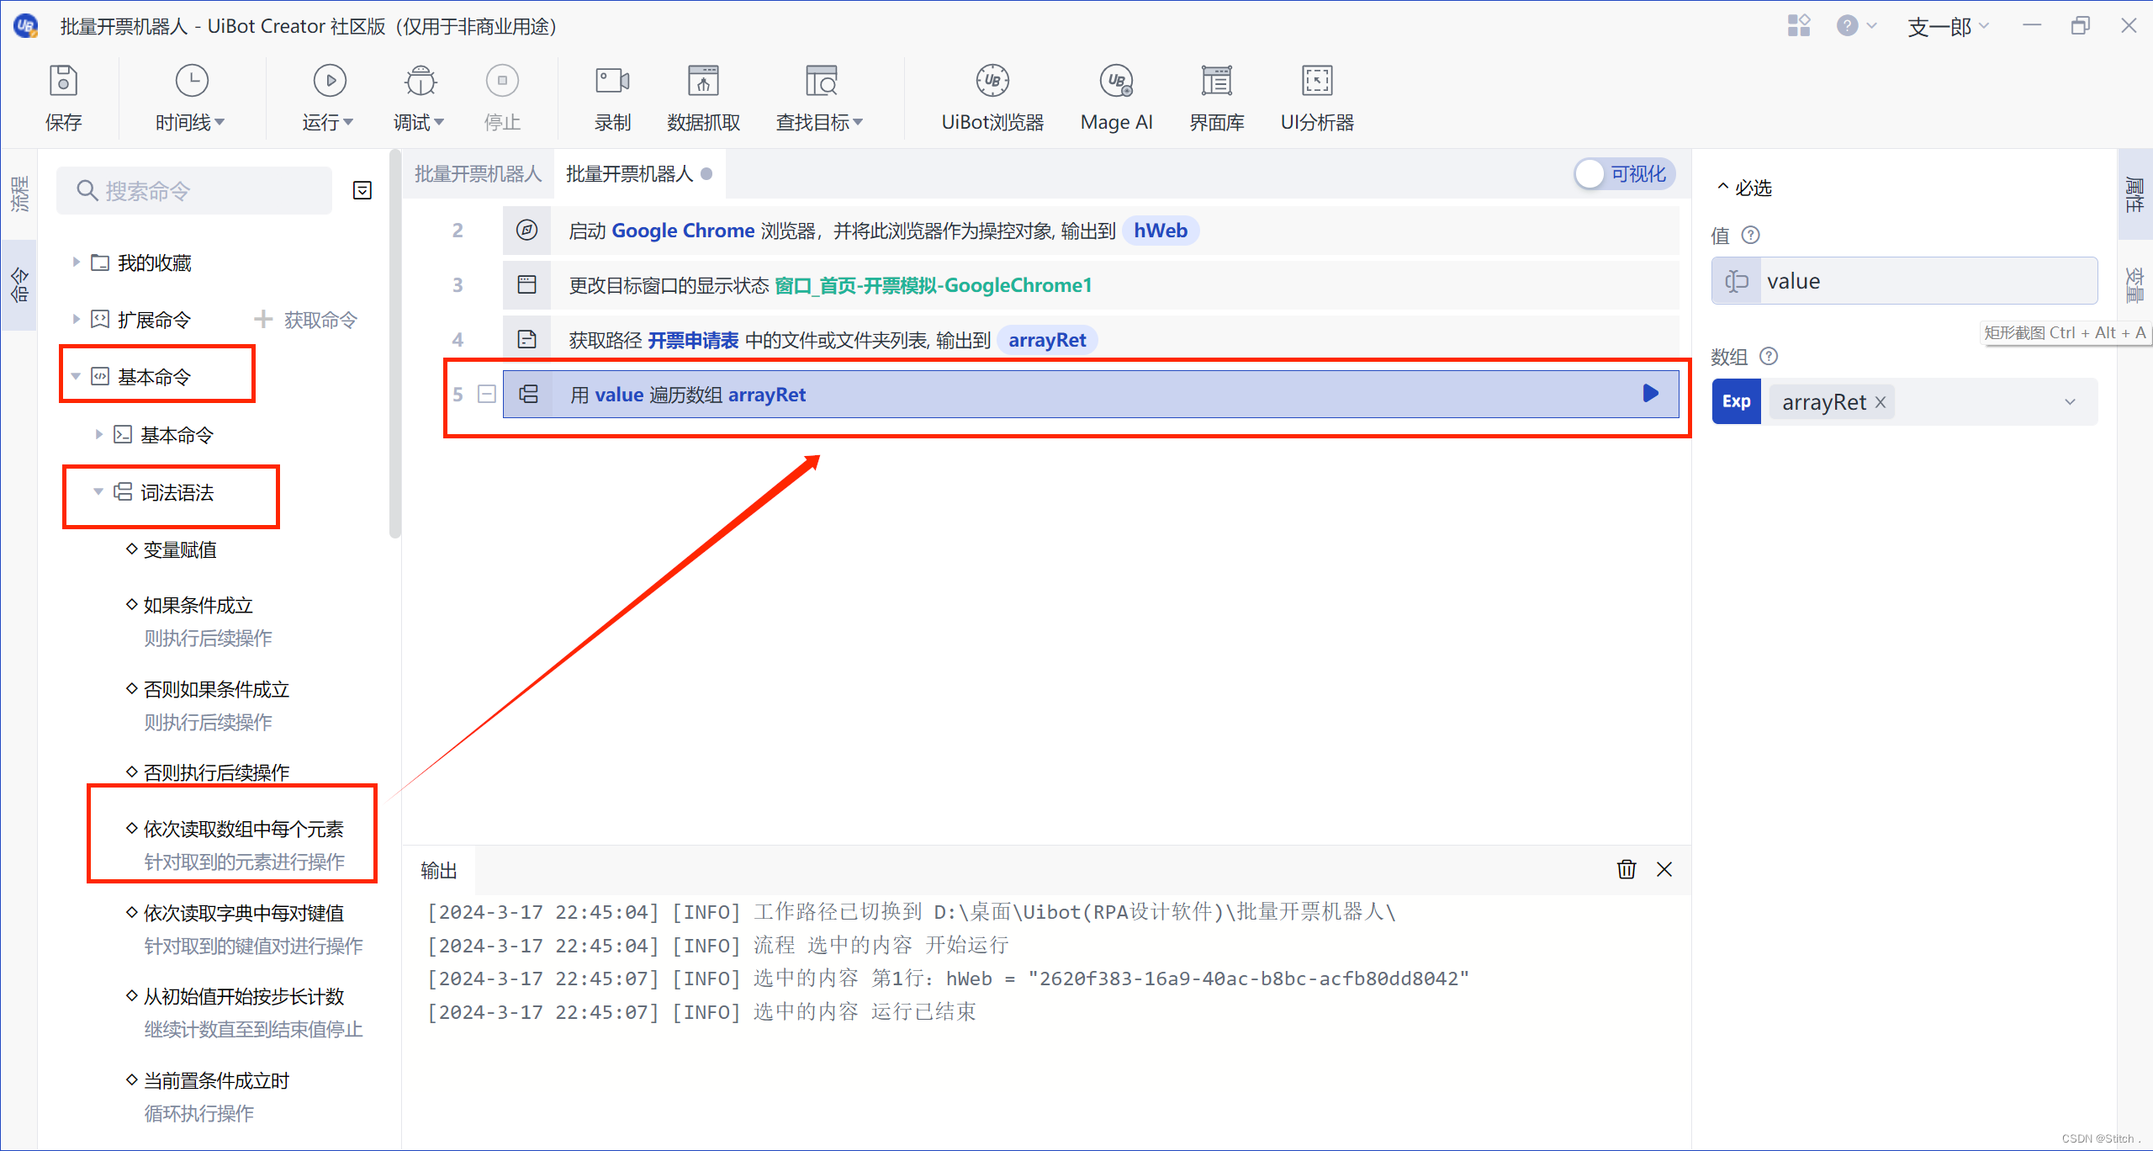Viewport: 2153px width, 1151px height.
Task: Click the browser compass icon on line 2
Action: pyautogui.click(x=526, y=230)
